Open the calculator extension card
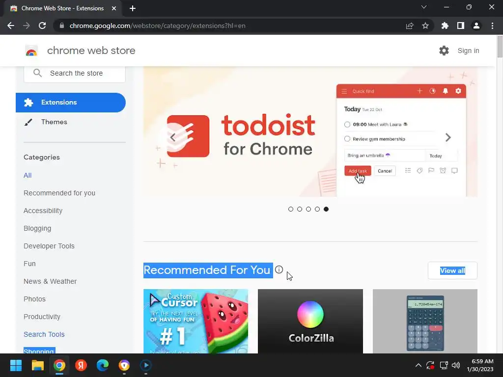Viewport: 503px width, 377px height. point(425,321)
